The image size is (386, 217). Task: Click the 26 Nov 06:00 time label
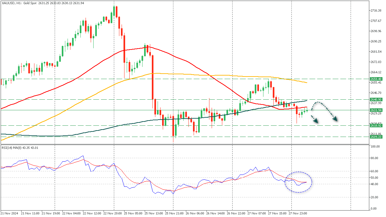195,213
